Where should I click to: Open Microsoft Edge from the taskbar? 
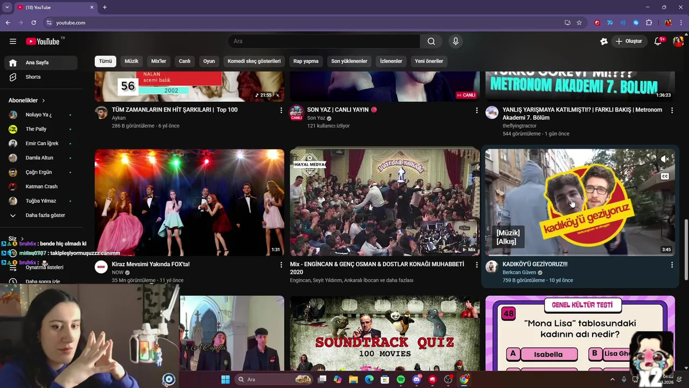(x=369, y=379)
